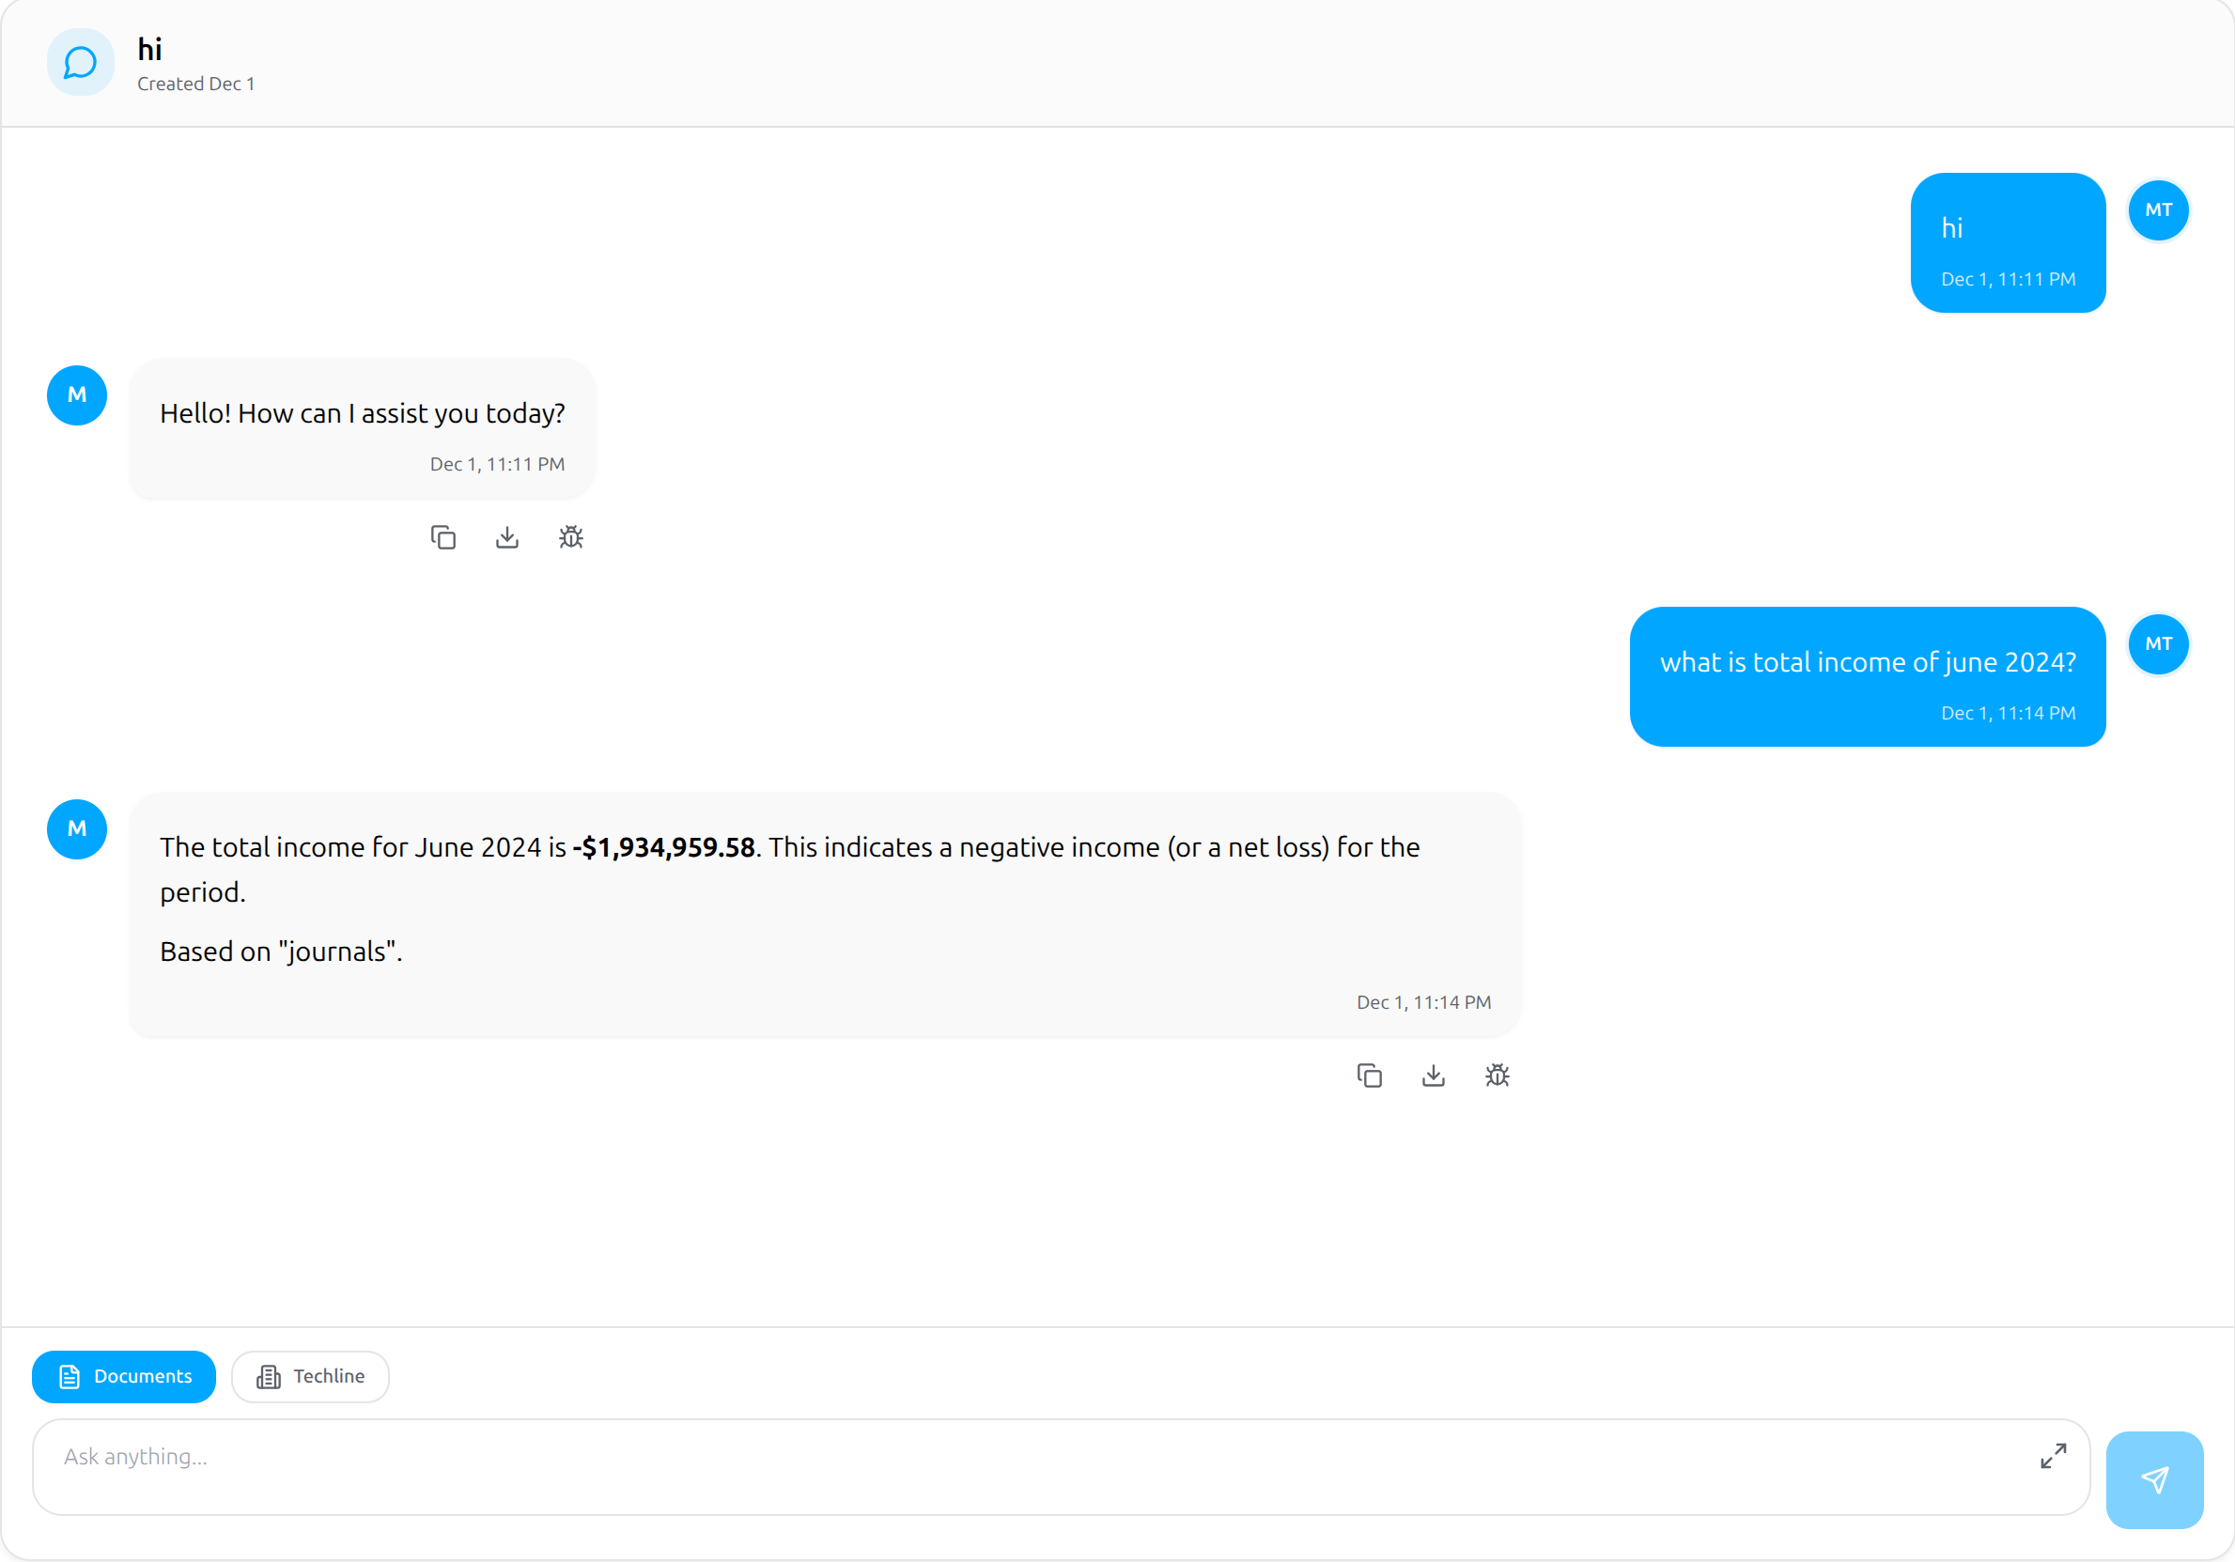Click the MT avatar beside 'hi' message
This screenshot has height=1562, width=2235.
tap(2158, 210)
